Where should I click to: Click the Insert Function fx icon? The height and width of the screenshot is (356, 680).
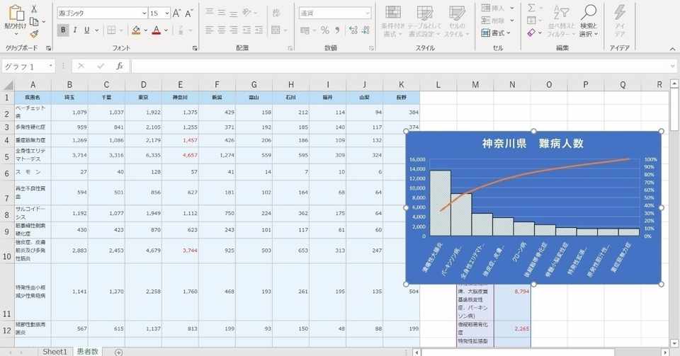tap(120, 67)
